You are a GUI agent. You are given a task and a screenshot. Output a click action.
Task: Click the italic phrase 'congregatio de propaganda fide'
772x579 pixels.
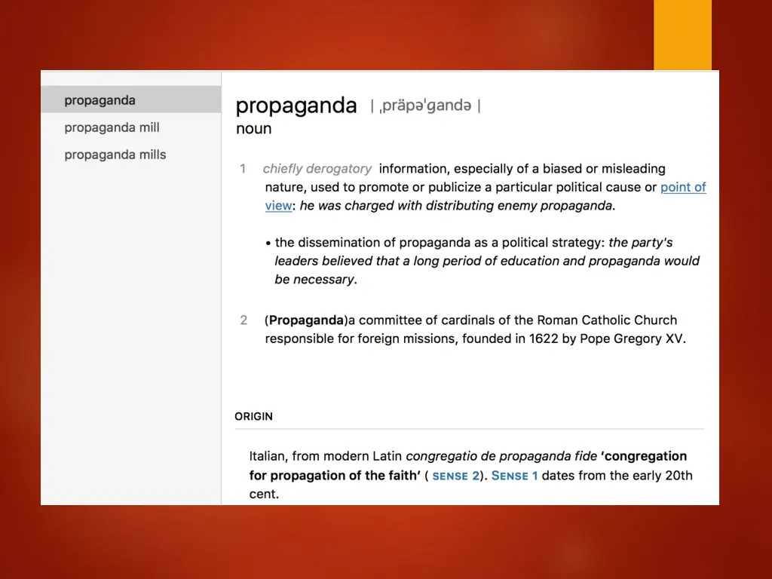point(501,456)
